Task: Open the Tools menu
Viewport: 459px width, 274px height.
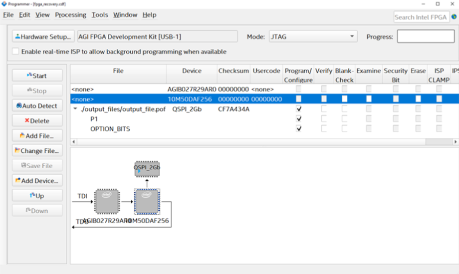Action: (100, 15)
